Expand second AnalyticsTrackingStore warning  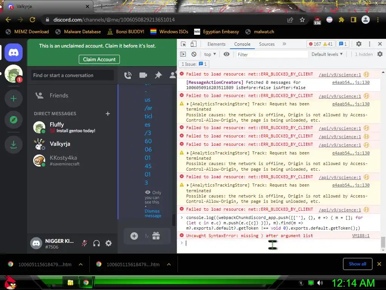point(188,153)
